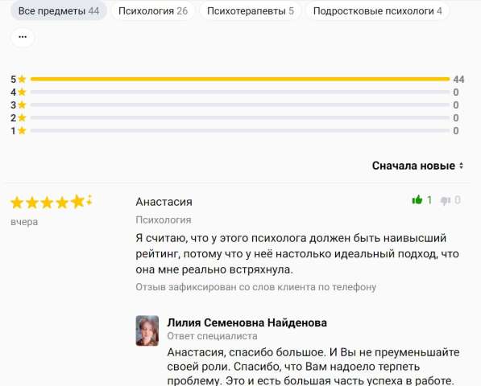Screen dimensions: 481x386
Task: Select the "Все предметы 44" filter tab
Action: (x=59, y=11)
